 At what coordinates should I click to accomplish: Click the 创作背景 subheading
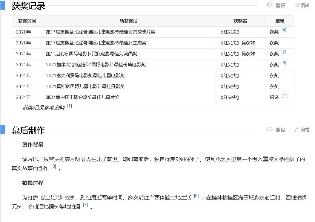coord(33,144)
